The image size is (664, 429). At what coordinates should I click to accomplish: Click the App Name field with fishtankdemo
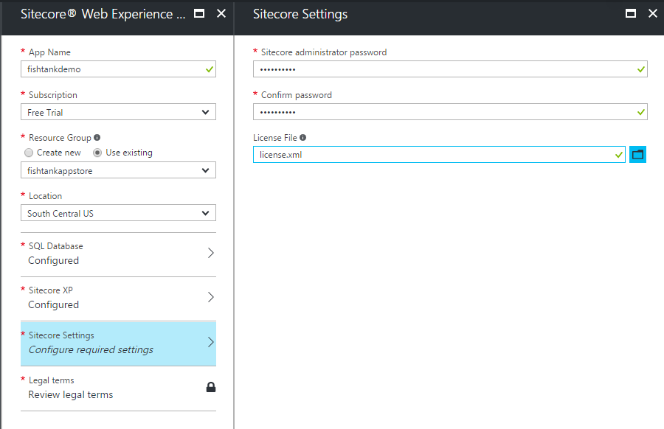[x=118, y=69]
